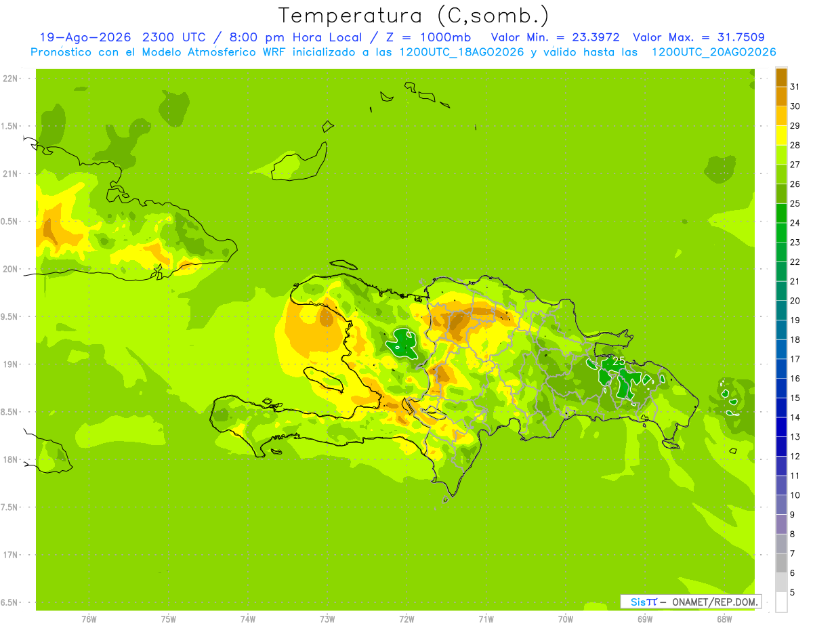Click the '21N' latitude axis label

9,174
